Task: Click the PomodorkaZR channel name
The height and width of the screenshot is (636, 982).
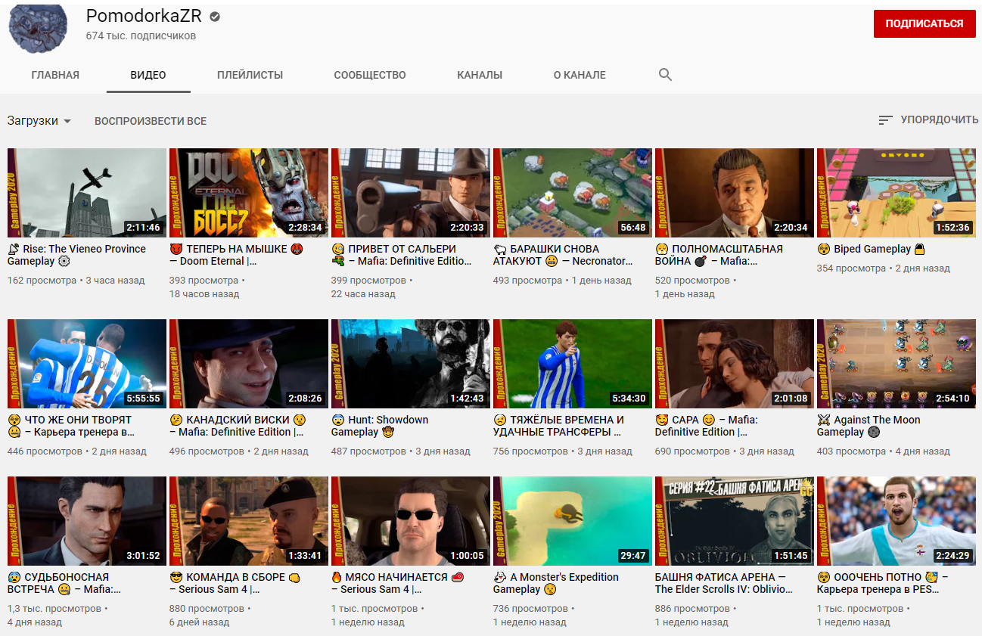Action: coord(144,17)
